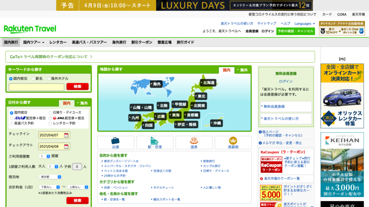Viewport: 369px width, 207px height.
Task: Click the keyword search text field
Action: tap(36, 87)
